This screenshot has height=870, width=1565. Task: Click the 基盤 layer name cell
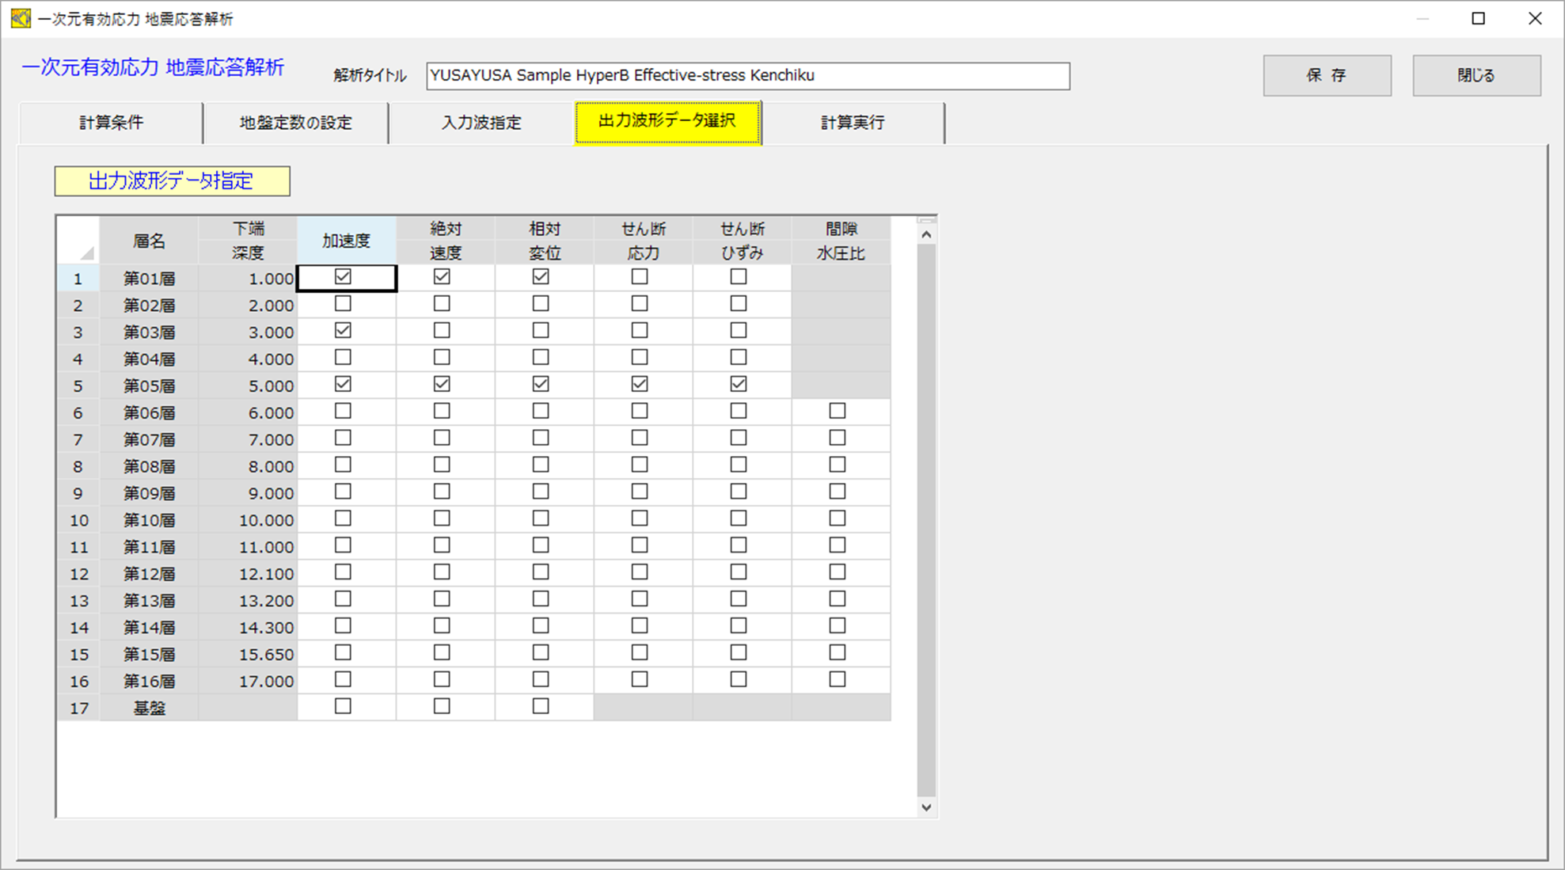[x=149, y=708]
